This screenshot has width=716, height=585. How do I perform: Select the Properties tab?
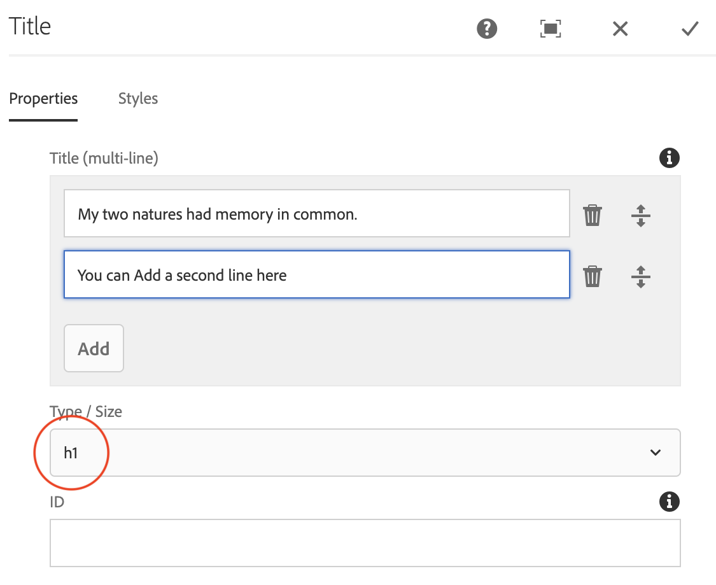click(43, 99)
